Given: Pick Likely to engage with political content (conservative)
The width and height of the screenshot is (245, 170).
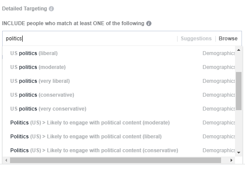Looking at the screenshot, I should (119, 150).
